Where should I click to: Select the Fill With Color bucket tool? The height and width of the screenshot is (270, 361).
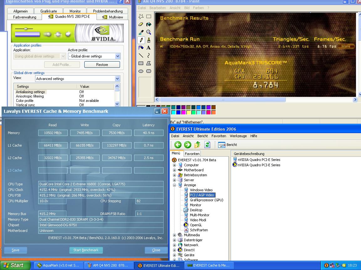[149, 24]
